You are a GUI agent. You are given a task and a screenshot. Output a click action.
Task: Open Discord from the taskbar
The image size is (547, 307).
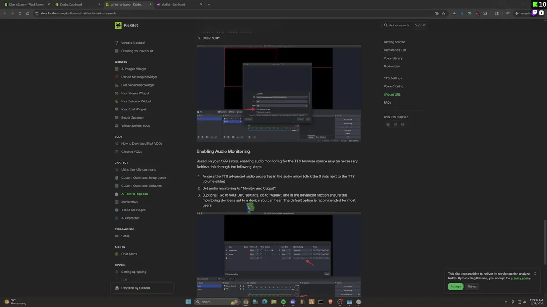(293, 302)
